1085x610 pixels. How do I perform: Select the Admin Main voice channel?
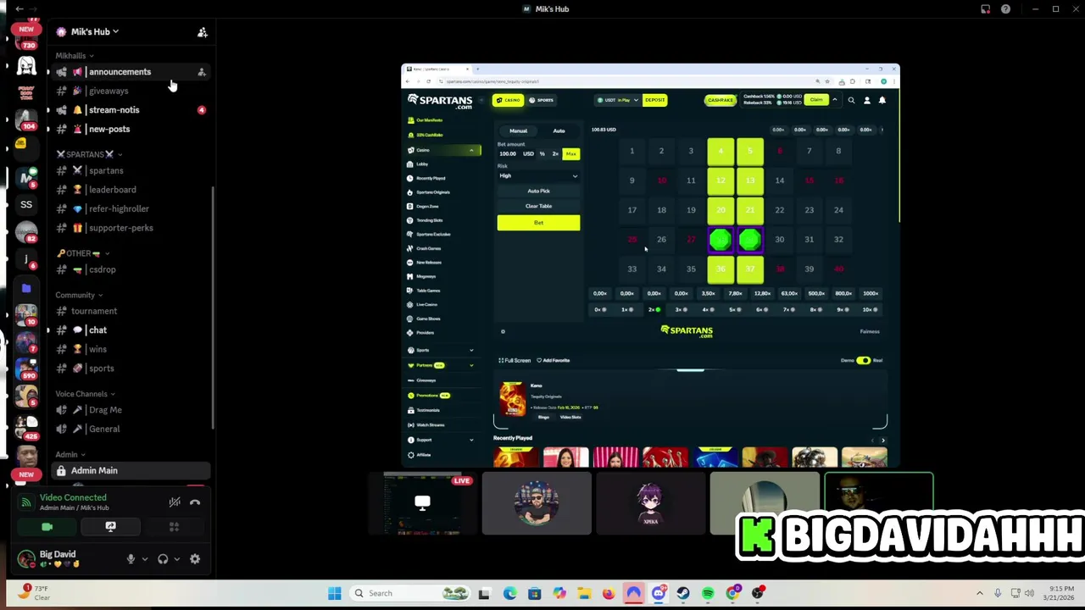129,470
